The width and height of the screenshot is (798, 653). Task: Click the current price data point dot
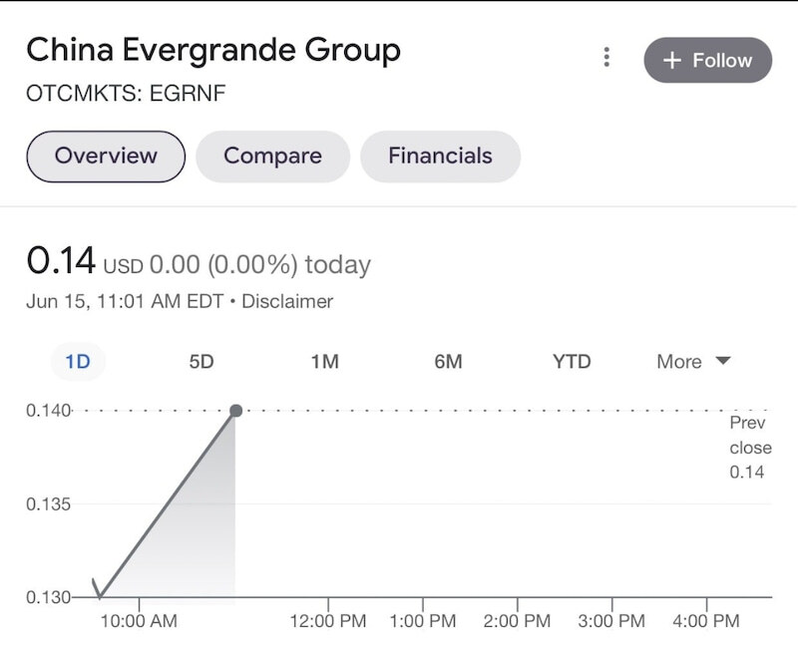[236, 411]
